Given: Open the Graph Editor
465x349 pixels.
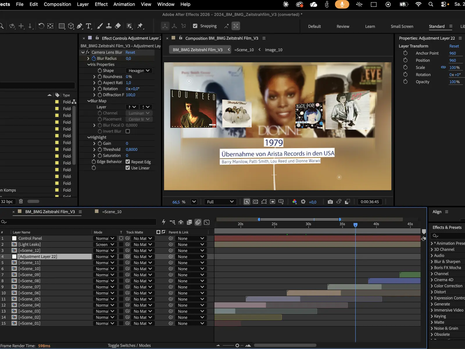Looking at the screenshot, I should (x=207, y=222).
